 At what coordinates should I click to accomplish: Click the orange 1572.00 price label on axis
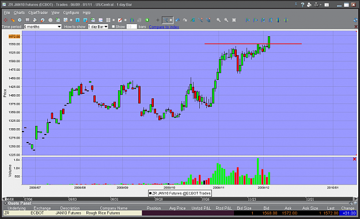pos(14,37)
